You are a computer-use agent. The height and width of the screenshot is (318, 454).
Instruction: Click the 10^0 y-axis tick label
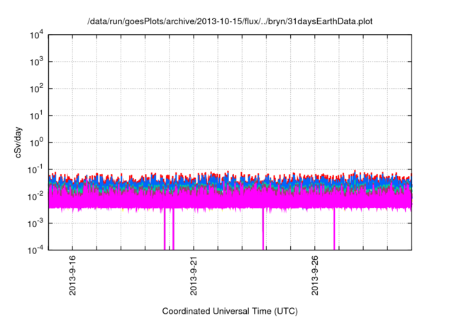click(x=37, y=143)
